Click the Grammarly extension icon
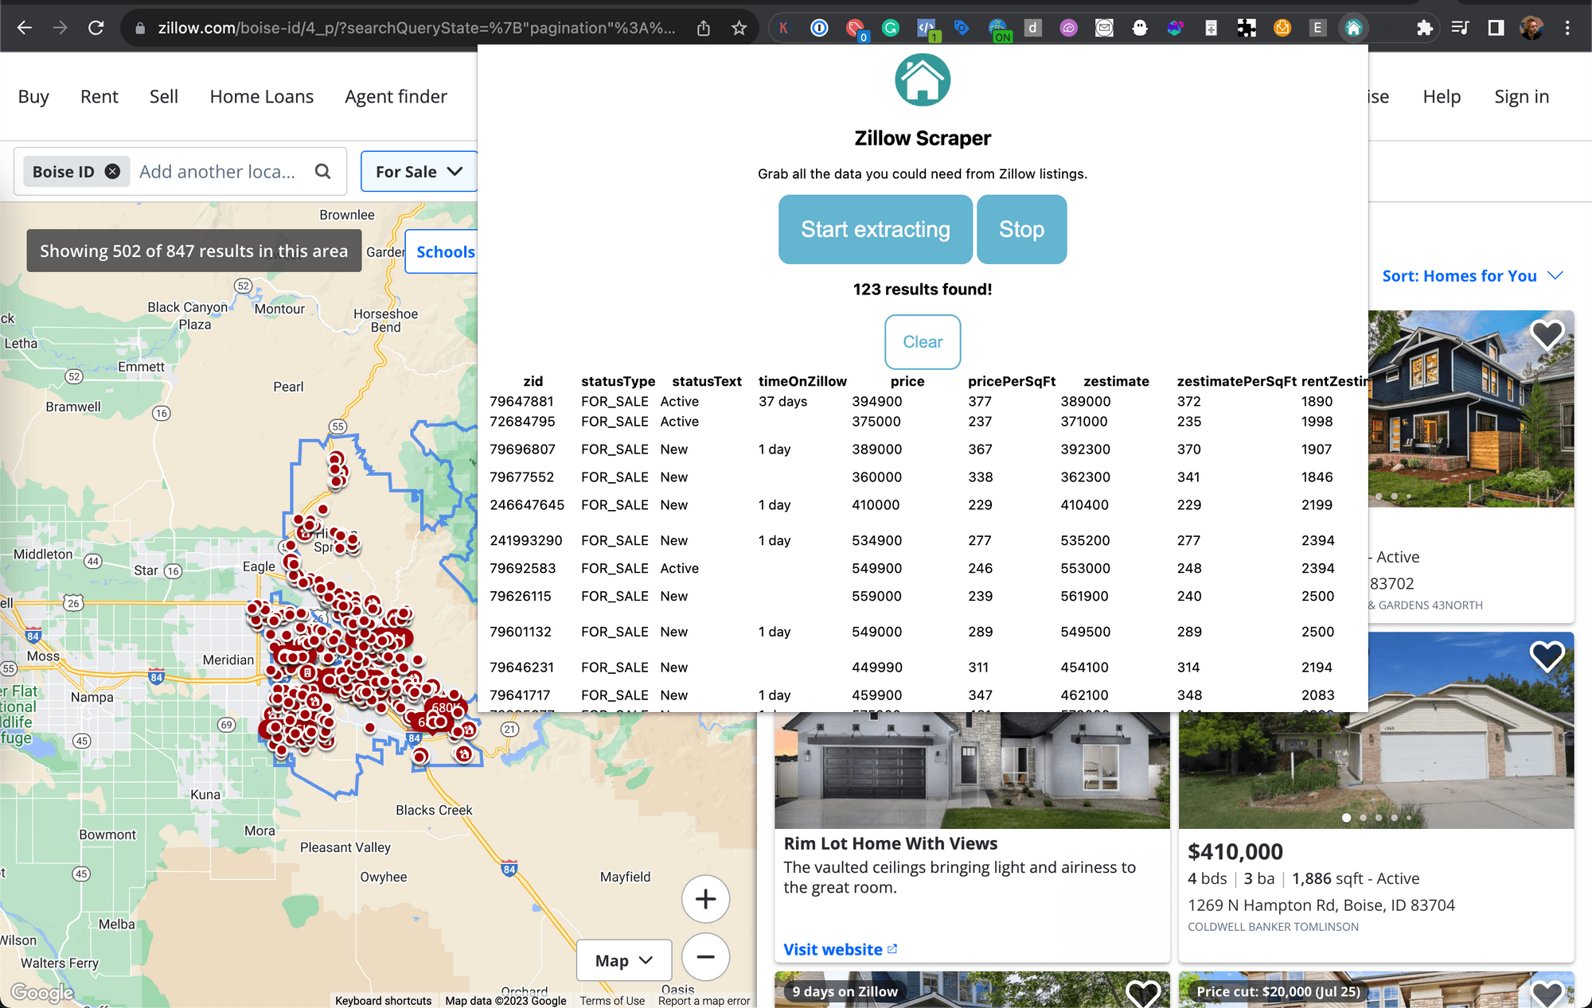This screenshot has height=1008, width=1592. [890, 27]
